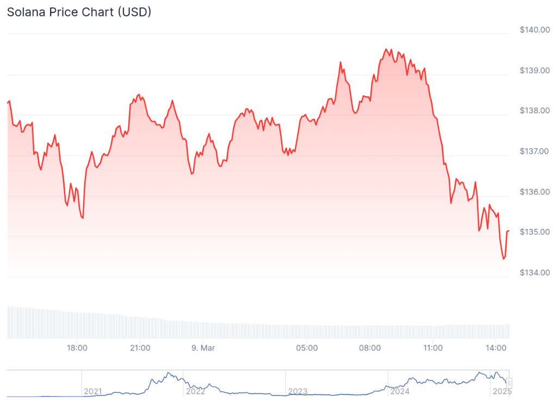The height and width of the screenshot is (407, 557).
Task: Click the 2022 label in navigator
Action: [195, 391]
